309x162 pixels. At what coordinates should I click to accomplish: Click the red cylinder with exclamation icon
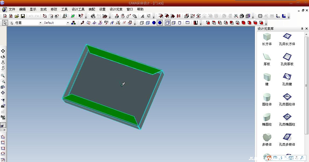point(196,23)
